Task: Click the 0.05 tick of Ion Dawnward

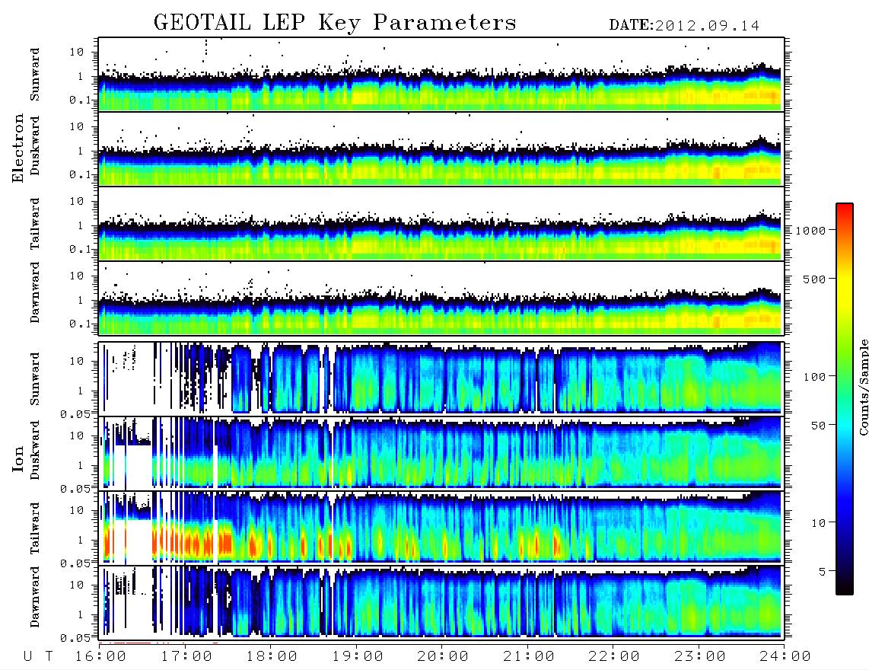Action: (75, 638)
